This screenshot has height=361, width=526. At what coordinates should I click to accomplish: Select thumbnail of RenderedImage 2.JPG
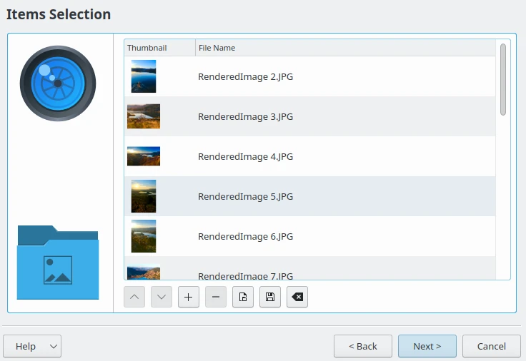point(144,76)
